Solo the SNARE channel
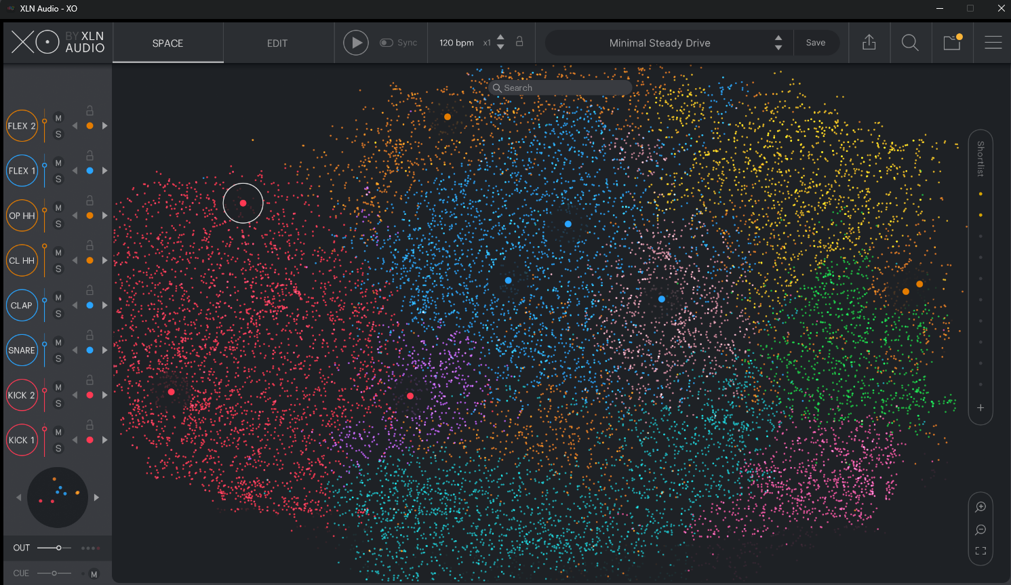The width and height of the screenshot is (1011, 585). pyautogui.click(x=58, y=359)
